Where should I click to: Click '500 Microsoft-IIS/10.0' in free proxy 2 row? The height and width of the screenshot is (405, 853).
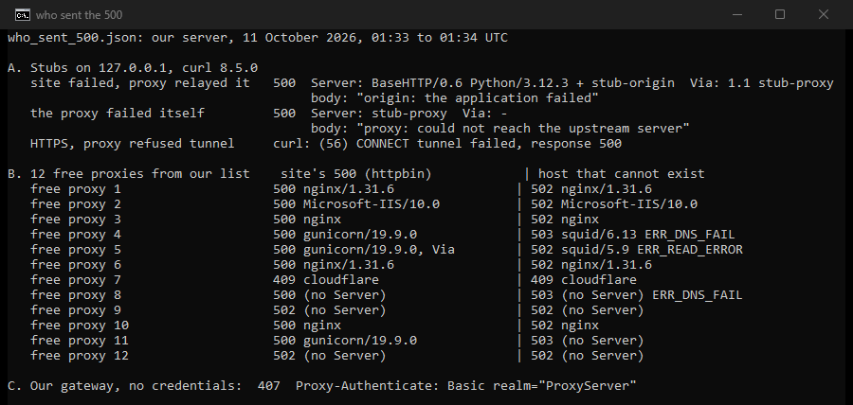356,204
